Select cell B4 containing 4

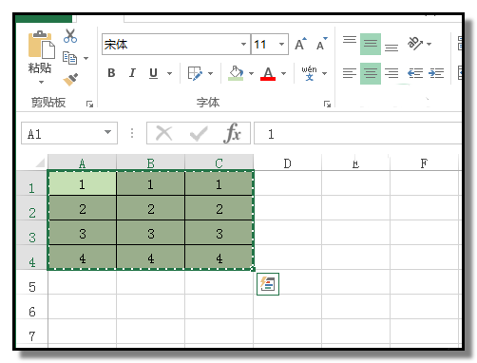click(x=150, y=258)
